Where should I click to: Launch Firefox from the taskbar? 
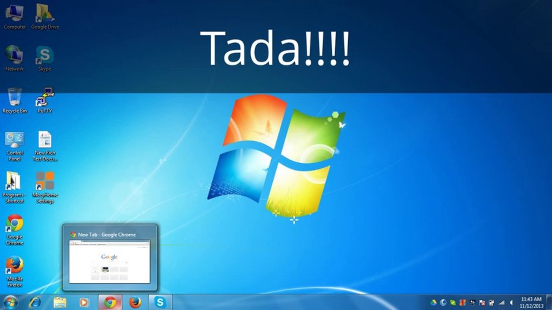click(x=135, y=302)
